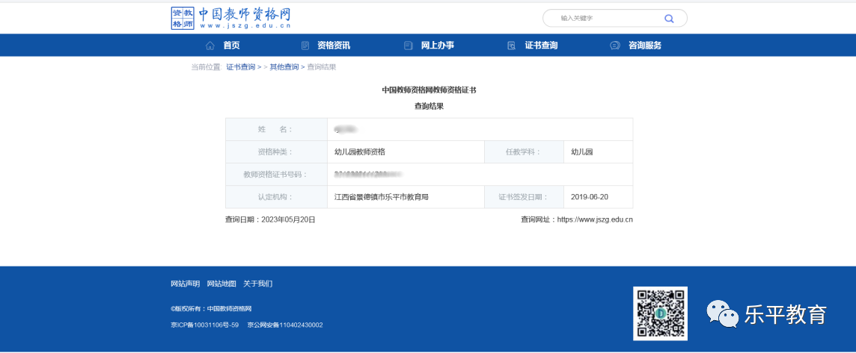Open the 首页 menu item
The width and height of the screenshot is (856, 353).
click(x=231, y=46)
